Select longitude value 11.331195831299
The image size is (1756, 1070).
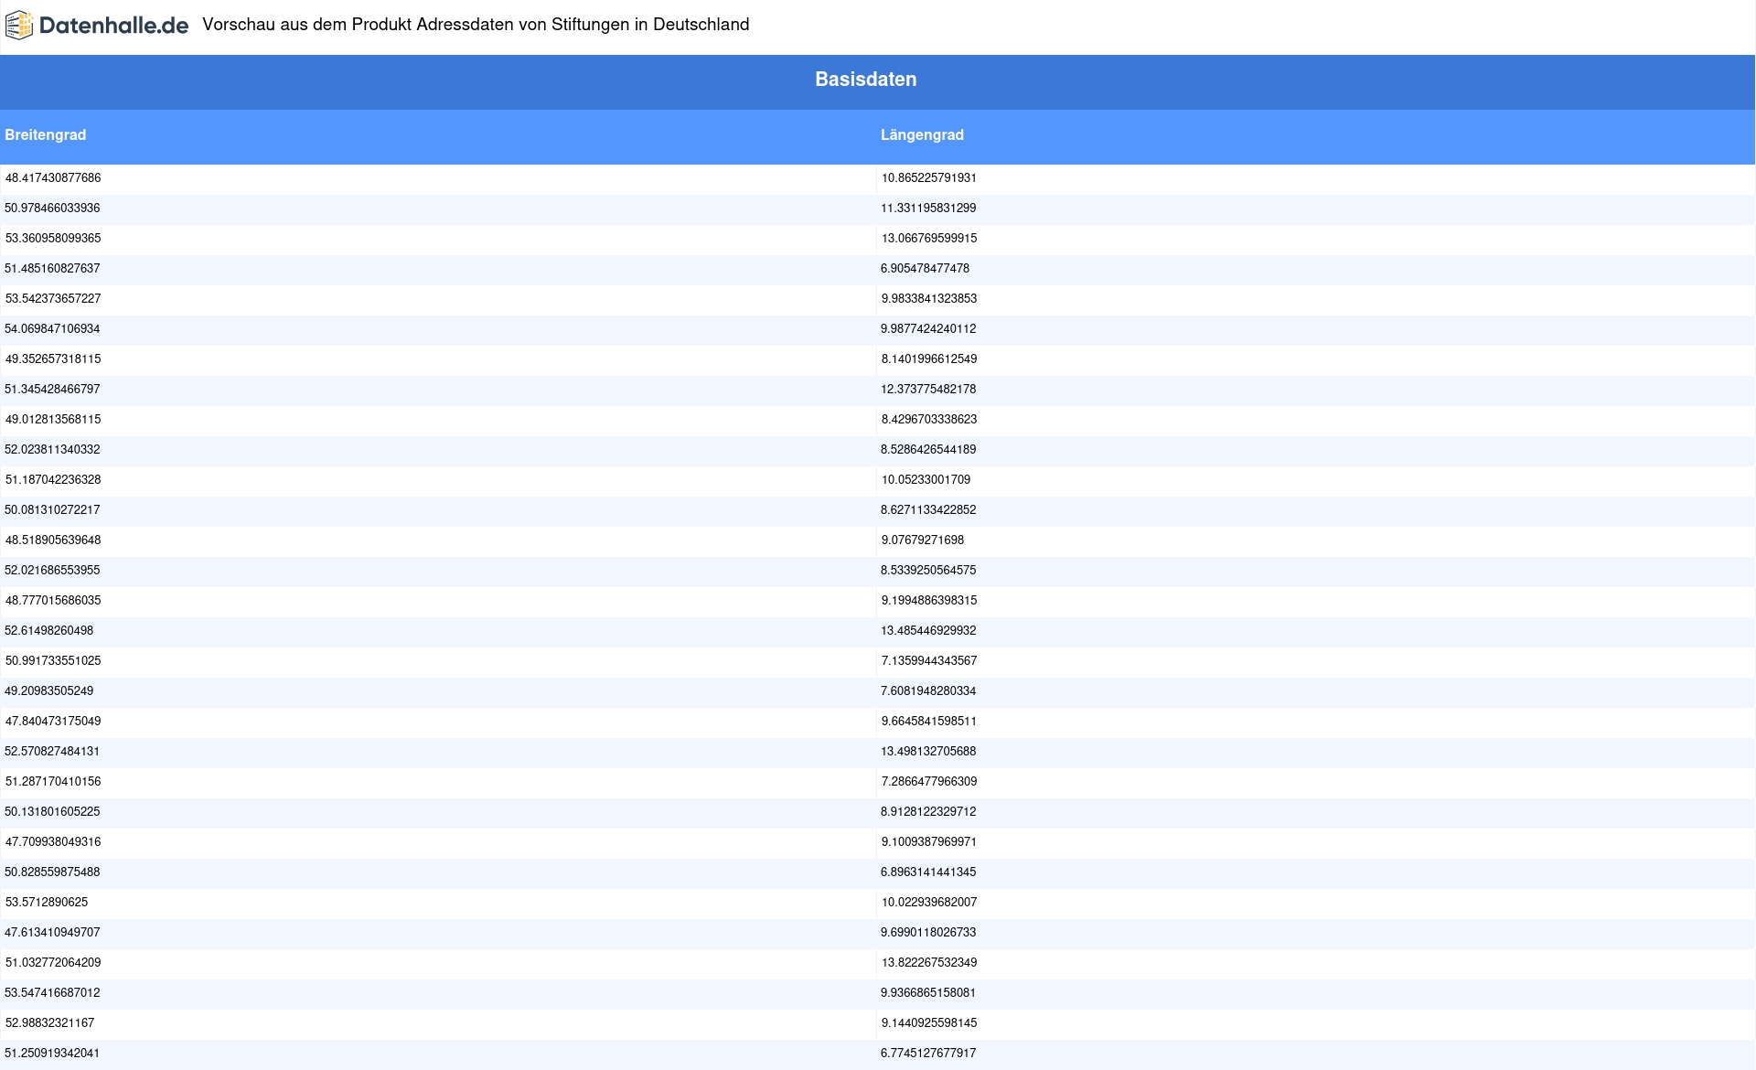(928, 209)
